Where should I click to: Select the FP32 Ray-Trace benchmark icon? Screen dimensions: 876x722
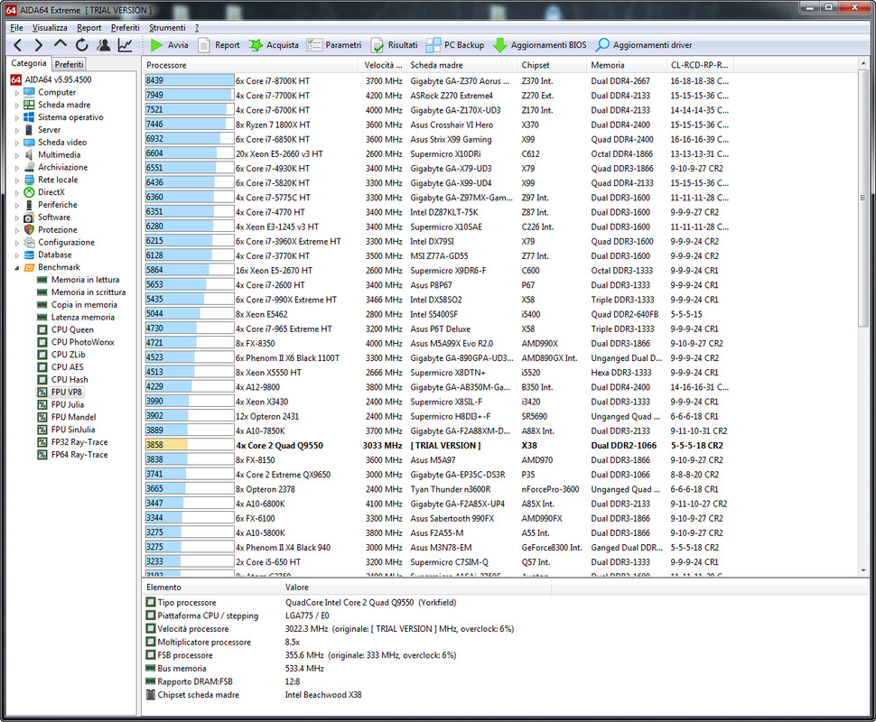(x=42, y=442)
